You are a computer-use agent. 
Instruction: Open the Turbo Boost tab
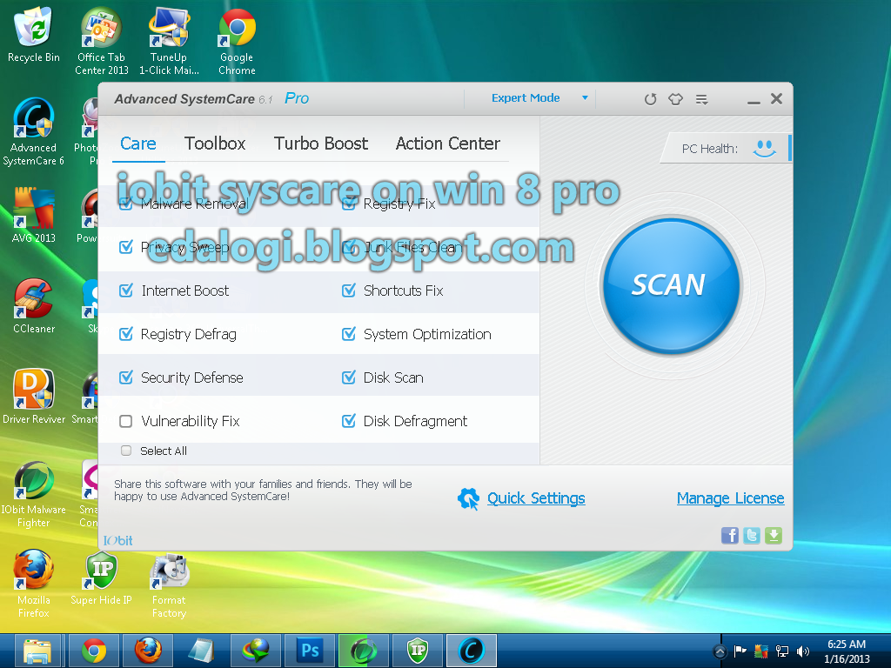[x=321, y=144]
